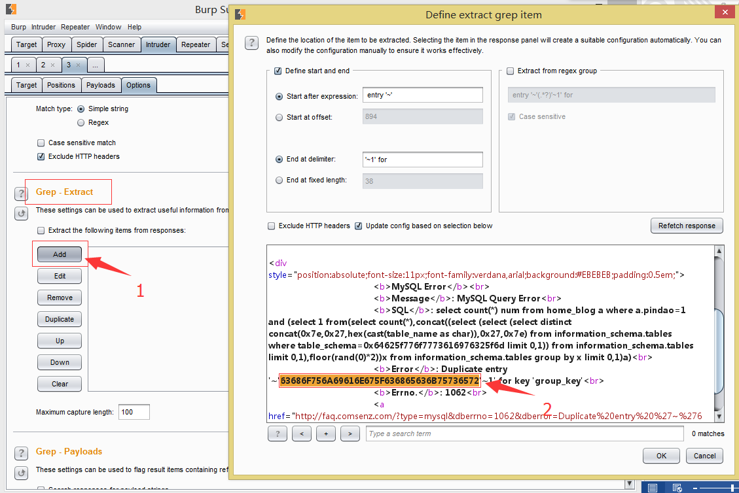Screen dimensions: 739x493
Task: Enable Case sensitive match
Action: (x=41, y=143)
